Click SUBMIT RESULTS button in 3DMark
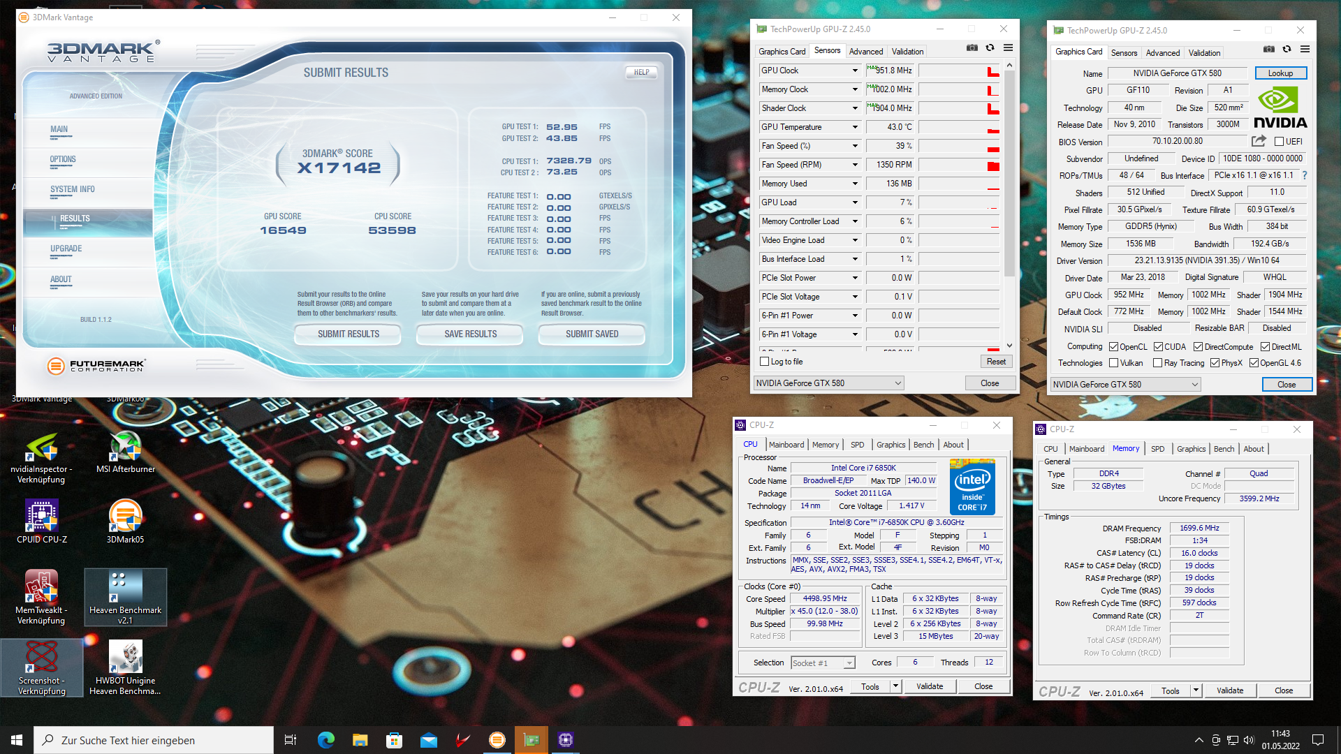This screenshot has width=1341, height=754. coord(349,334)
